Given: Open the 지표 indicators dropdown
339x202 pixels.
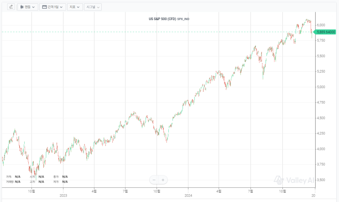Looking at the screenshot, I should point(75,7).
